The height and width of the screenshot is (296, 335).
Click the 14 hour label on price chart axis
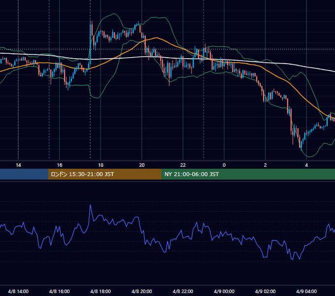(18, 165)
